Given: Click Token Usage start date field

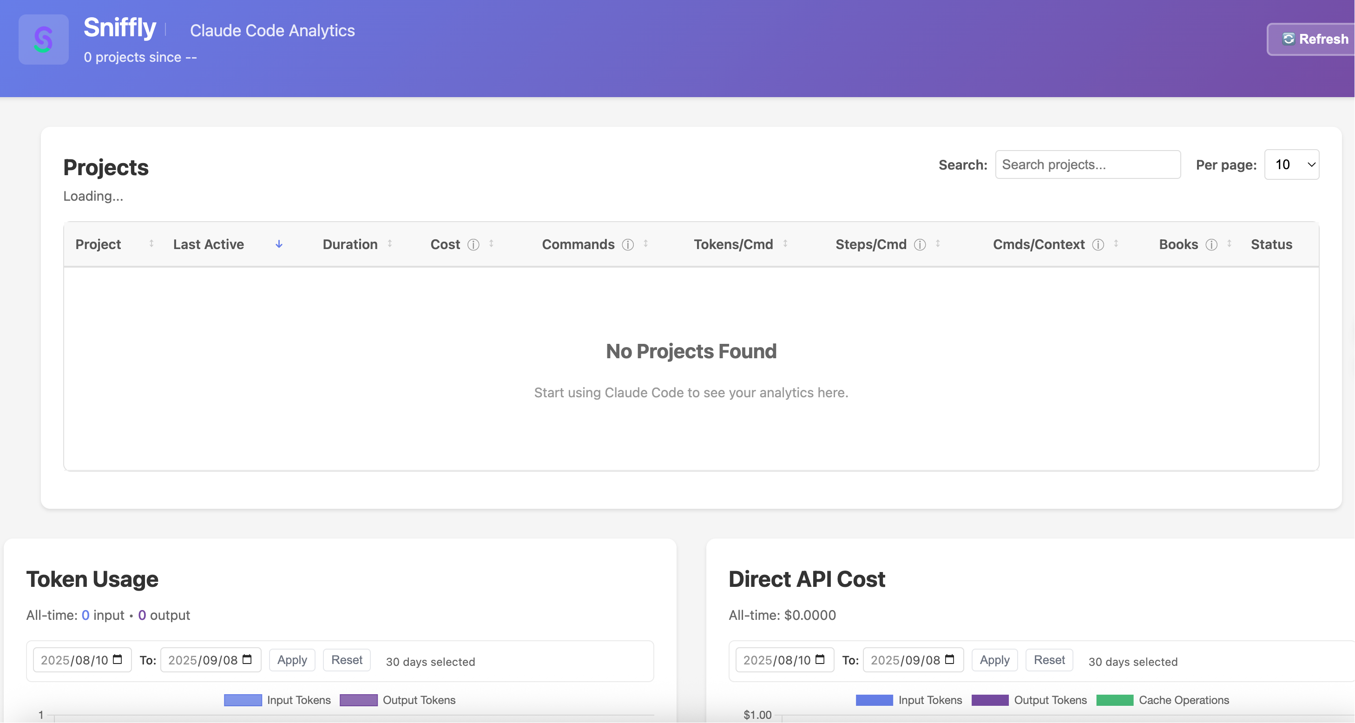Looking at the screenshot, I should tap(82, 660).
